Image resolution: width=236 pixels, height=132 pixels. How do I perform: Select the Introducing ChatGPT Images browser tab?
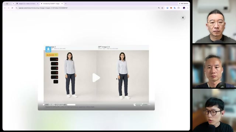(x=51, y=4)
